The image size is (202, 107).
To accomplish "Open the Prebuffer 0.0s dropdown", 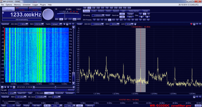I will click(x=15, y=93).
